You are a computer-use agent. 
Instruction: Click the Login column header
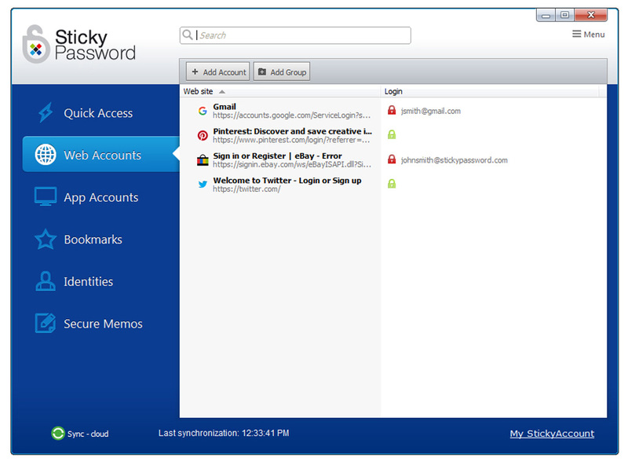[x=489, y=91]
